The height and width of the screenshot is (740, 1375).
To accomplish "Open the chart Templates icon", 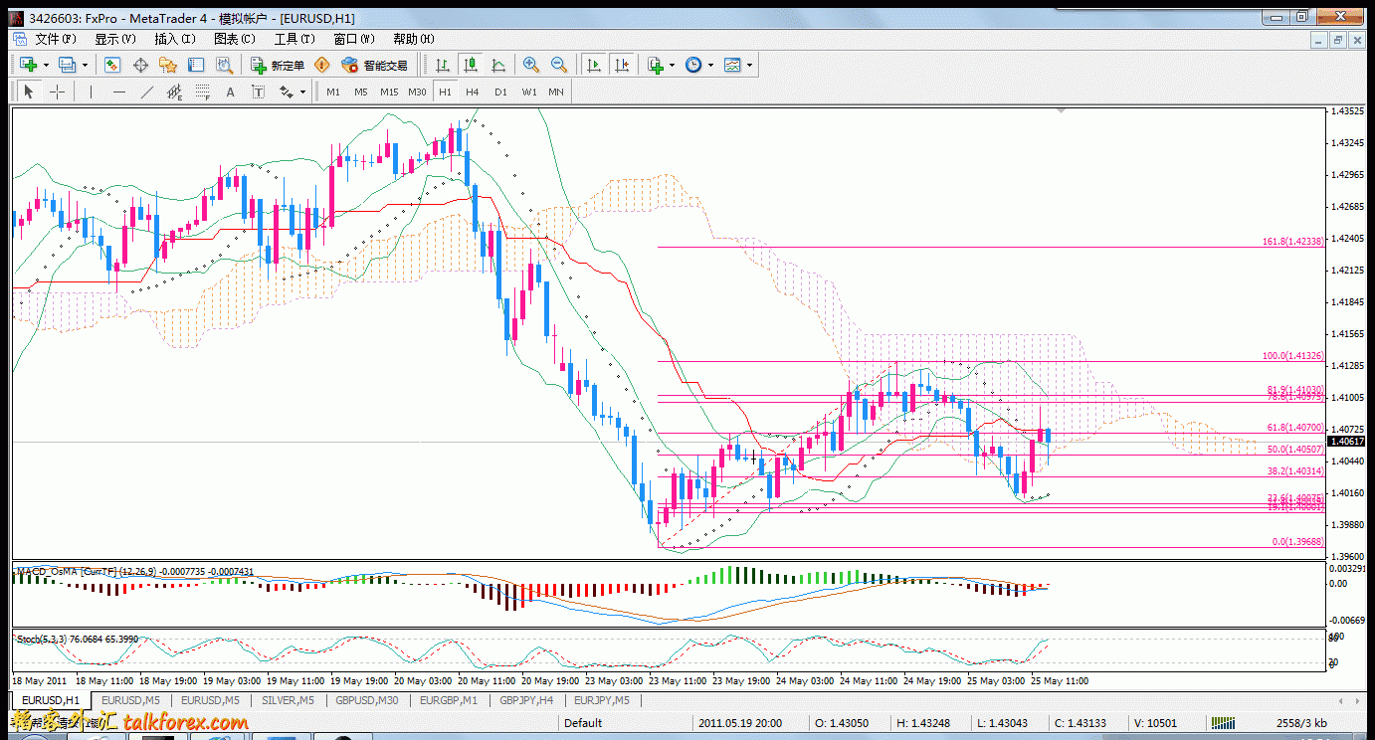I will point(733,65).
